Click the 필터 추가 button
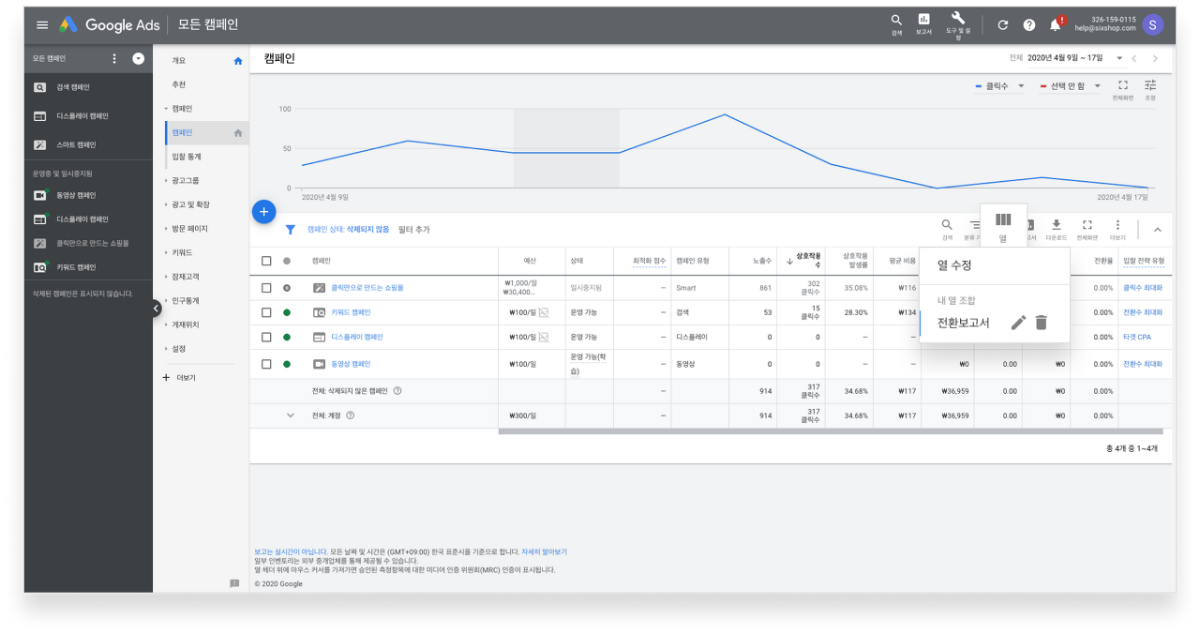 (x=414, y=229)
